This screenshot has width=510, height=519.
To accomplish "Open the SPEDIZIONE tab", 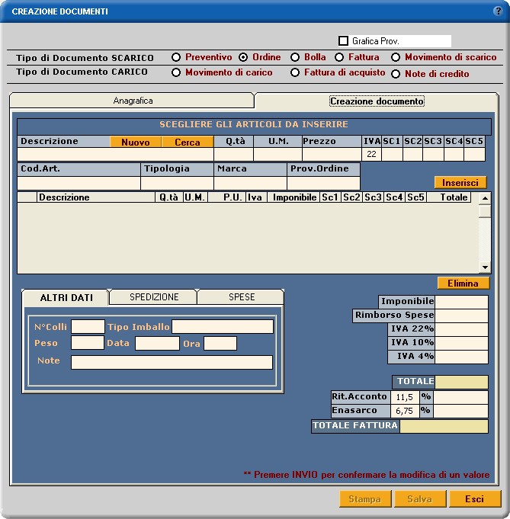I will coord(154,297).
